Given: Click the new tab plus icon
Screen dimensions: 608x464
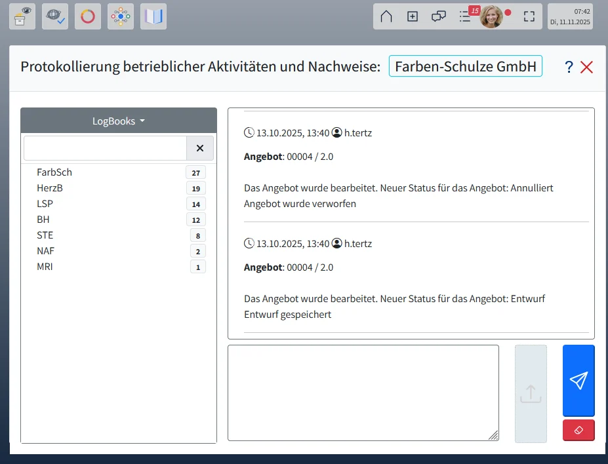Looking at the screenshot, I should (412, 16).
